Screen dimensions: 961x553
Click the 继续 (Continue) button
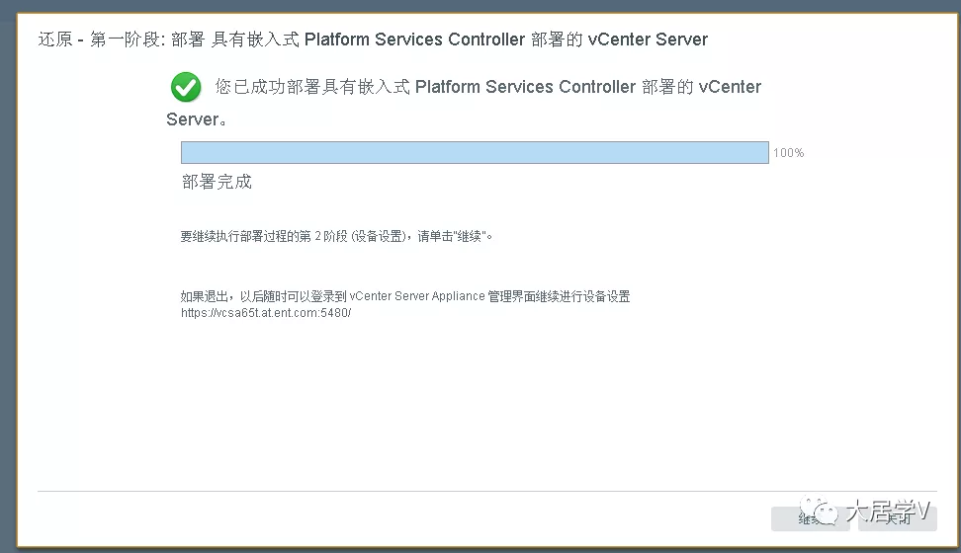(811, 518)
